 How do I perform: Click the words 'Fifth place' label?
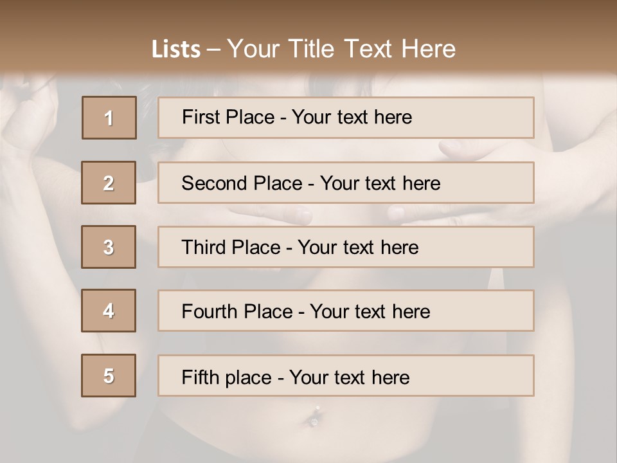(227, 377)
